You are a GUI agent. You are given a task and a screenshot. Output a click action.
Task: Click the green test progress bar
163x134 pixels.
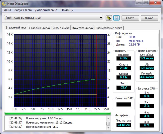click(57, 113)
